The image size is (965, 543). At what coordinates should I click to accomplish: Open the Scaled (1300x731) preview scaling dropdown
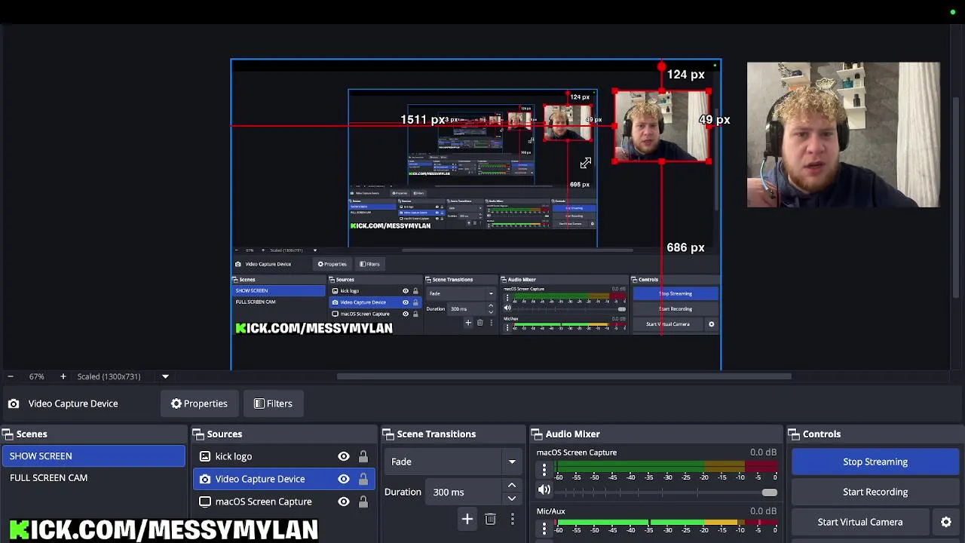[x=165, y=376]
